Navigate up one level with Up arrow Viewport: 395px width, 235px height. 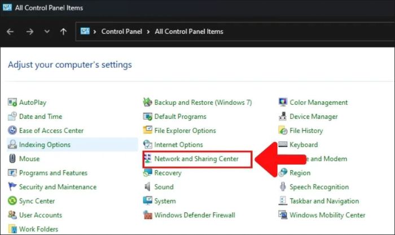click(x=63, y=32)
